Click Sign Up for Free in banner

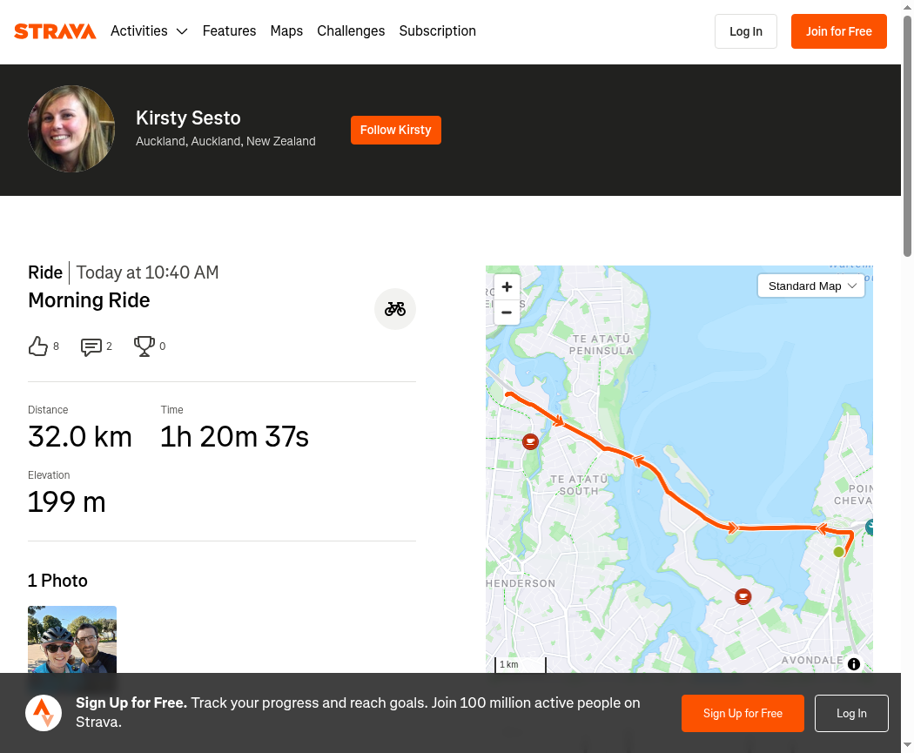(x=743, y=713)
